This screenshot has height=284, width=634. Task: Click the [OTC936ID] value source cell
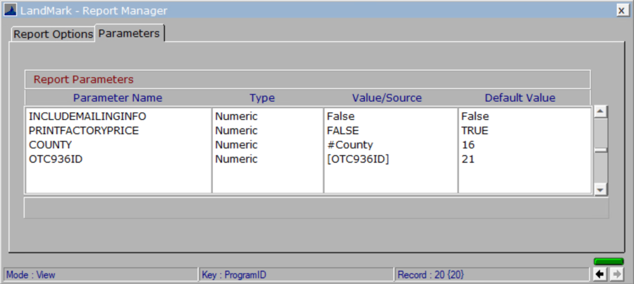coord(358,159)
